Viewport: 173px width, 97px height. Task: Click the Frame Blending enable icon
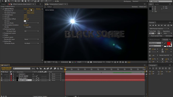coord(48,68)
